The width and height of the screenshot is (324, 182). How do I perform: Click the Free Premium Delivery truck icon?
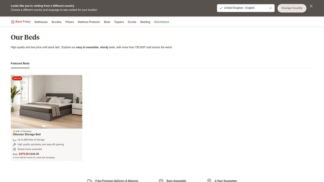(x=90, y=181)
